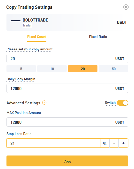Focus the Daily Copy Margin field
This screenshot has height=169, width=134.
click(59, 88)
